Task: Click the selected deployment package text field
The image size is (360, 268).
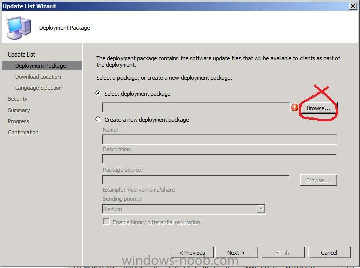Action: (x=196, y=108)
